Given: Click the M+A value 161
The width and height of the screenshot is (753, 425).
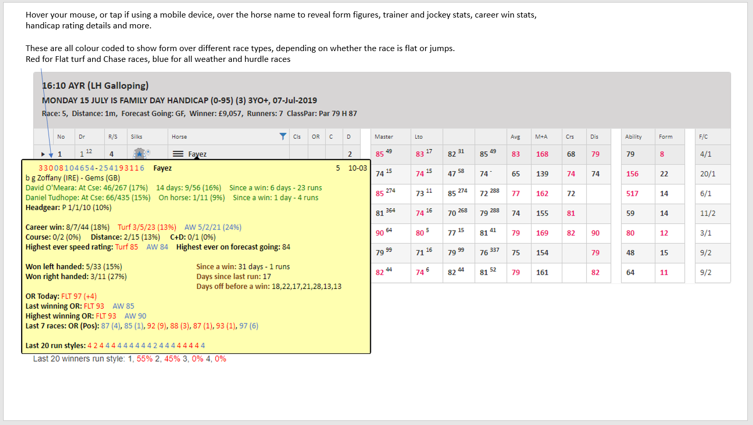Looking at the screenshot, I should 542,272.
